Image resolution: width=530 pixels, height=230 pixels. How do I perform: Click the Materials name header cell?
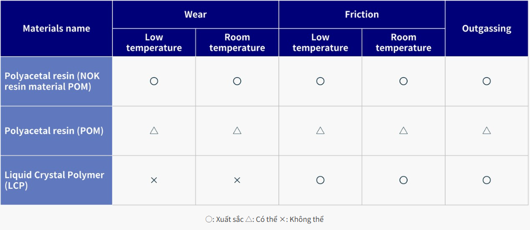[56, 28]
